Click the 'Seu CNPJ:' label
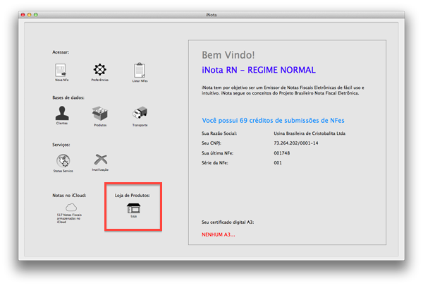 (211, 143)
